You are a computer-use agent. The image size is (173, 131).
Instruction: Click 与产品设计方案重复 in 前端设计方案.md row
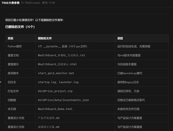point(130,127)
